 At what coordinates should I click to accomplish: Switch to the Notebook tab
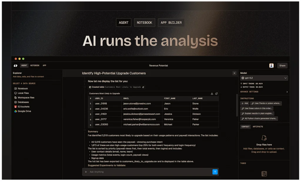35,65
